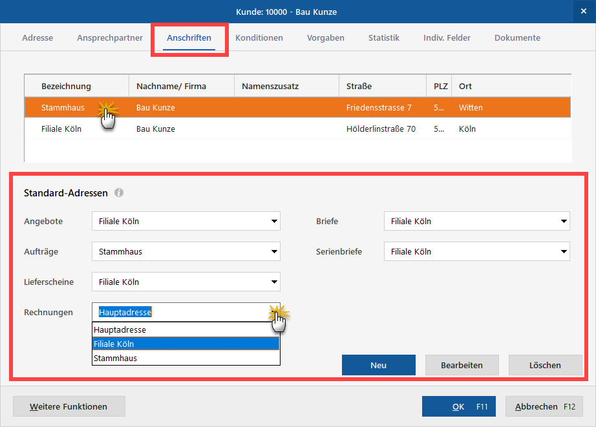Sort by the Bezeichnung column header
Image resolution: width=596 pixels, height=427 pixels.
pyautogui.click(x=66, y=86)
